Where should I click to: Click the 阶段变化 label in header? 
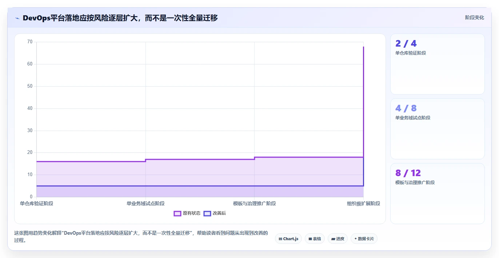[x=474, y=17]
